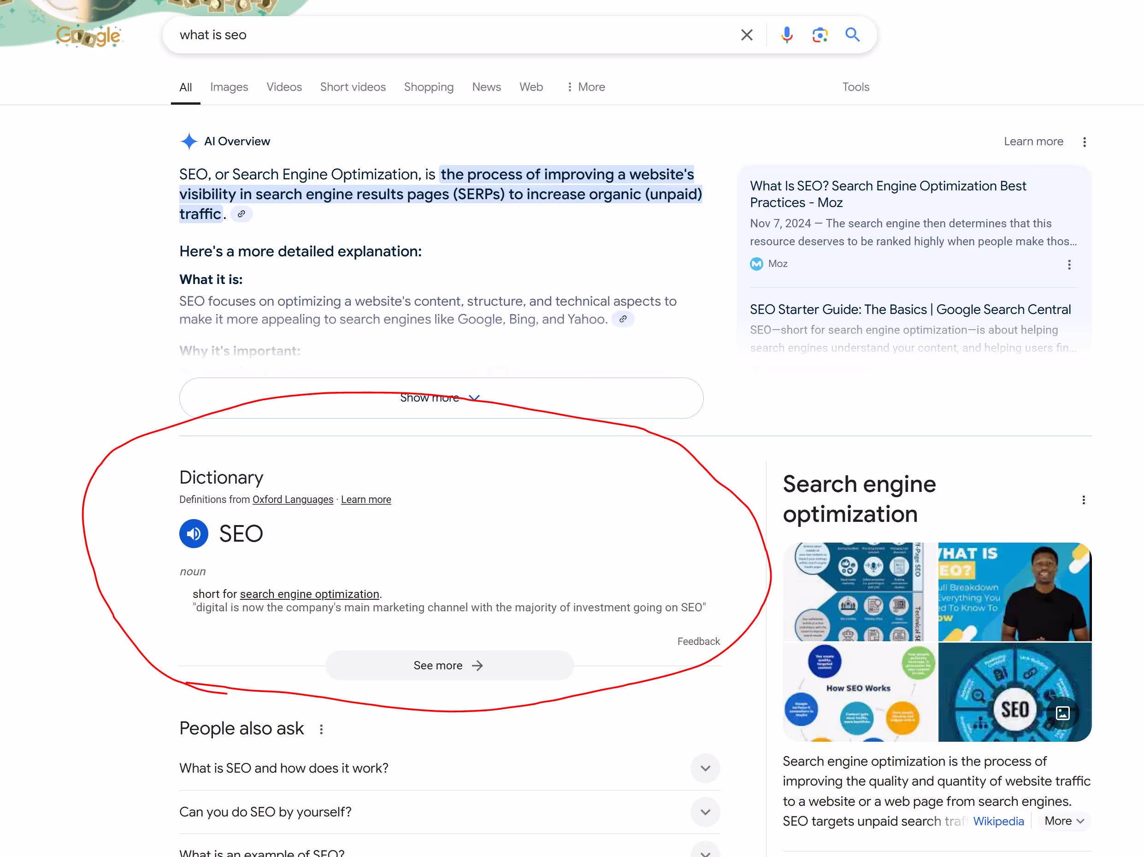Open Oxford Languages link
Viewport: 1144px width, 857px height.
(x=292, y=499)
